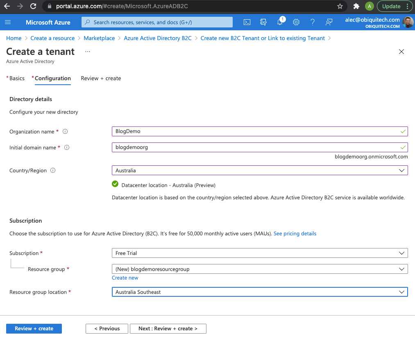Close the Create a tenant blade
Viewport: 415px width, 343px height.
401,52
